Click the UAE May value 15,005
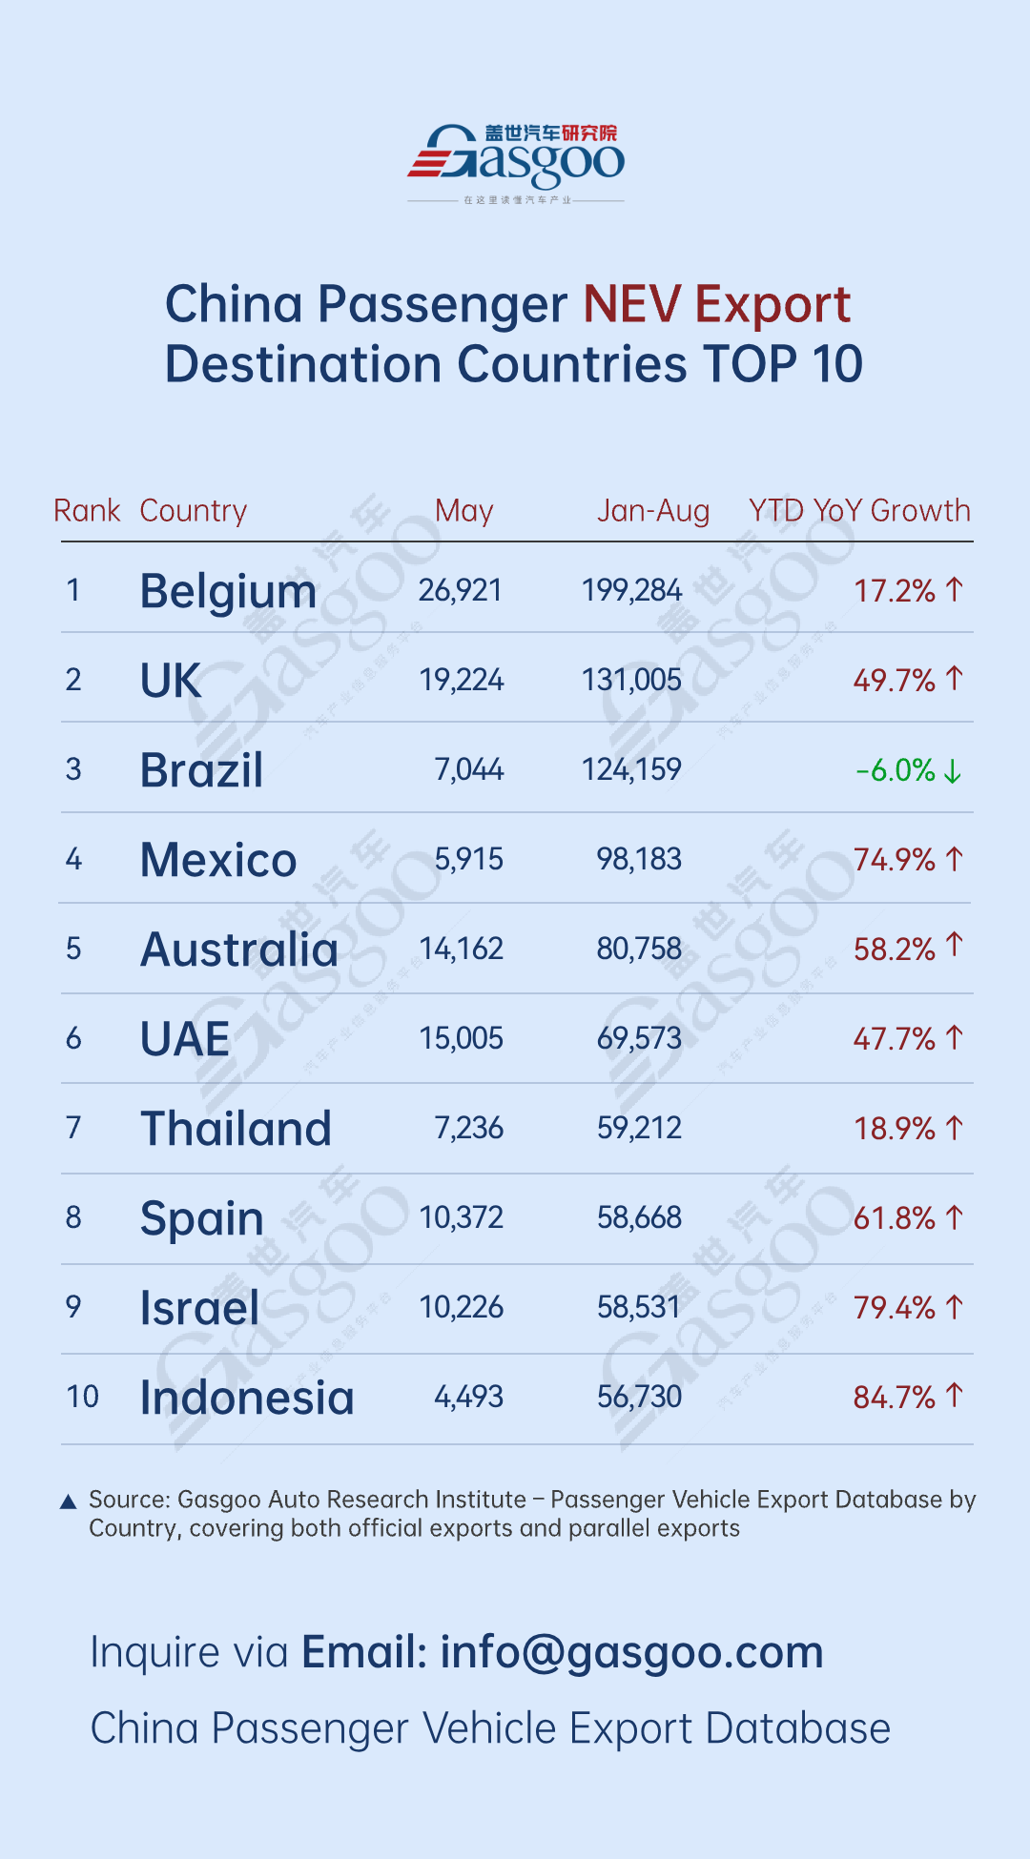 click(462, 1039)
